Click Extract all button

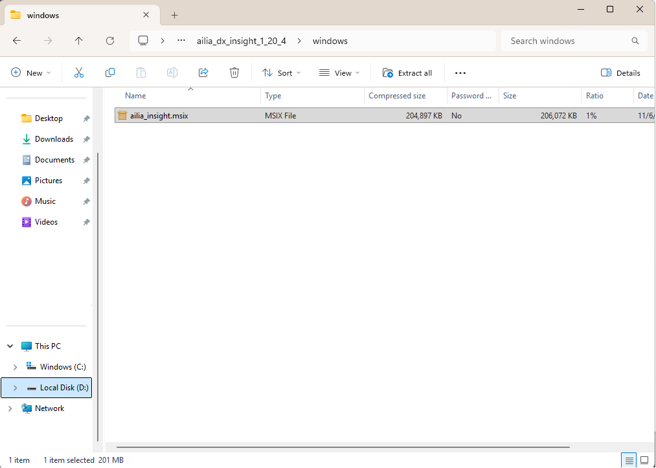coord(407,73)
